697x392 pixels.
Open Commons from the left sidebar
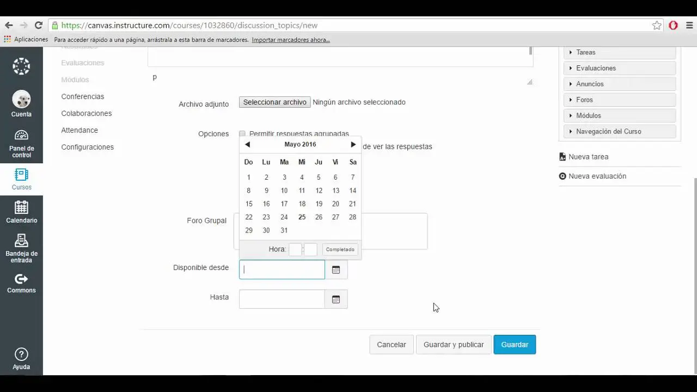point(21,283)
